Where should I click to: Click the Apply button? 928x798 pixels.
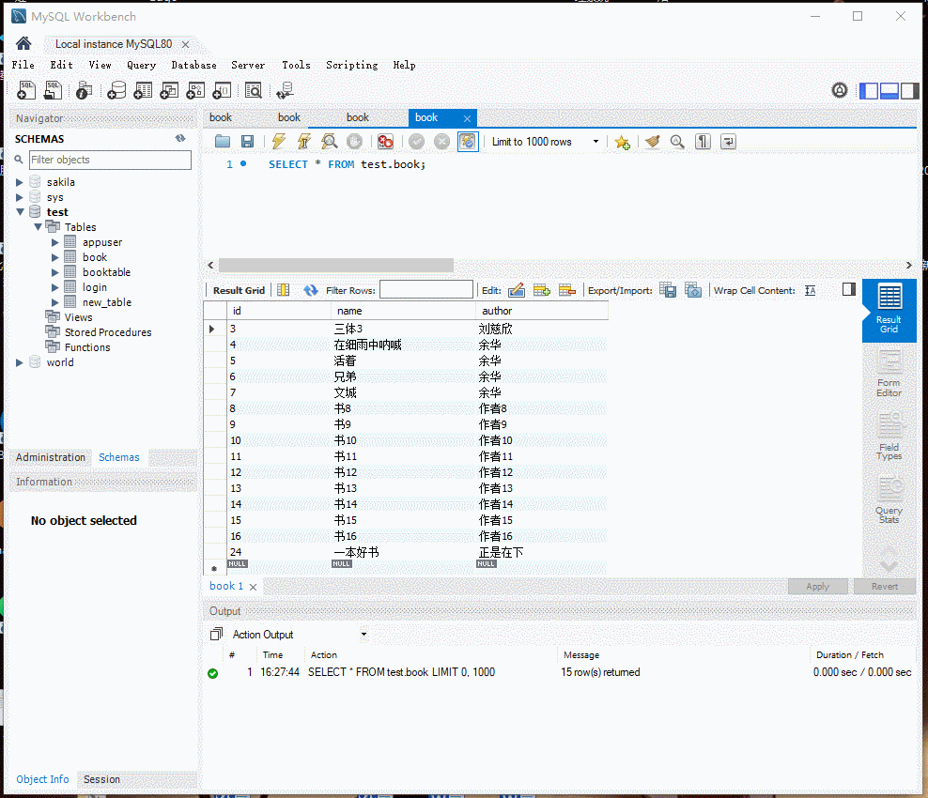click(x=817, y=586)
